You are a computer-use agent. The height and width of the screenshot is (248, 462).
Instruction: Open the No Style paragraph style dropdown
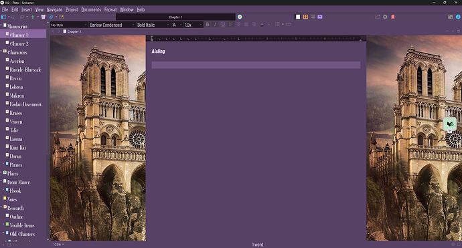coord(69,25)
